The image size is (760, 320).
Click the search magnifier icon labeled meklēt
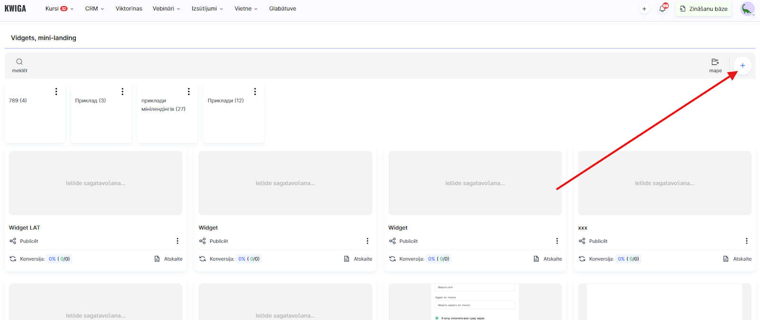click(x=19, y=62)
